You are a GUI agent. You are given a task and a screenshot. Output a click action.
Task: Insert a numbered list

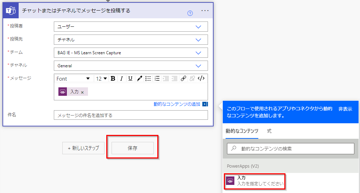coord(157,79)
